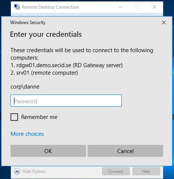The width and height of the screenshot is (174, 179).
Task: Click the Connect button
Action: 116,171
